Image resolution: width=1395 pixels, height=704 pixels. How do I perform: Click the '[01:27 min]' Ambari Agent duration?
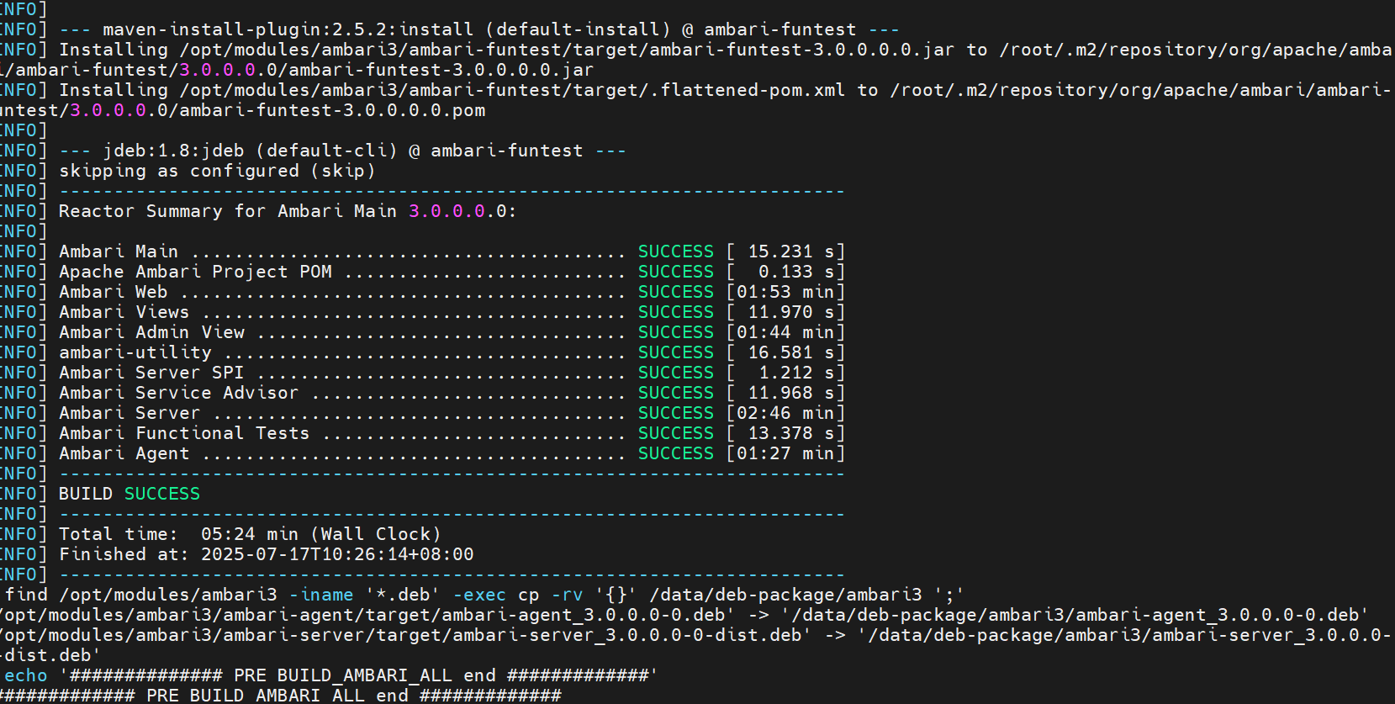click(785, 453)
